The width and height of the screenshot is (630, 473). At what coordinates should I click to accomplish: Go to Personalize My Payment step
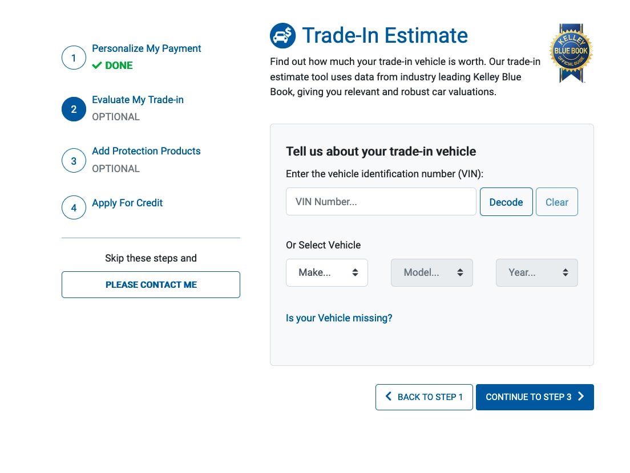[x=146, y=48]
